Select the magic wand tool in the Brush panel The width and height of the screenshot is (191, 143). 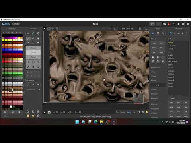tap(38, 62)
